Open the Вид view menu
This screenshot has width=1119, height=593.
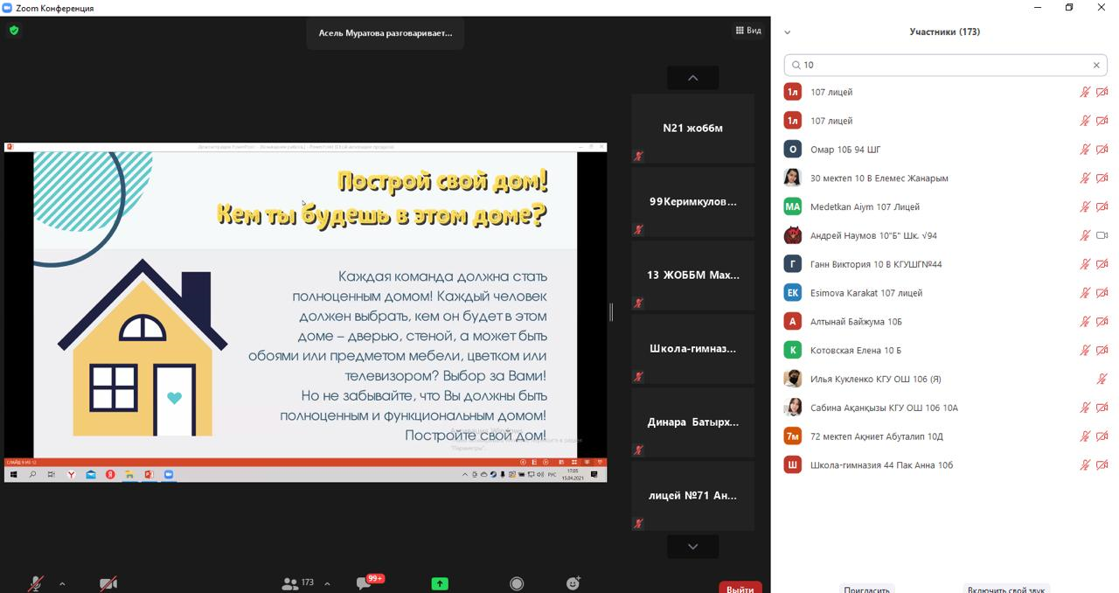[x=749, y=29]
